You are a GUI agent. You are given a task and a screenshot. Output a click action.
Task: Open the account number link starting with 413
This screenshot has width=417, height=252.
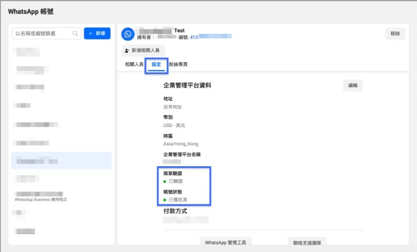(210, 37)
